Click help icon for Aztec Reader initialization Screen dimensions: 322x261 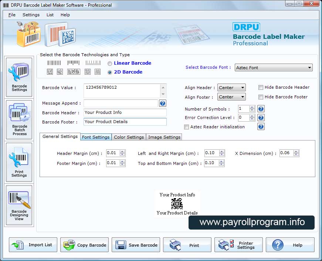click(261, 126)
